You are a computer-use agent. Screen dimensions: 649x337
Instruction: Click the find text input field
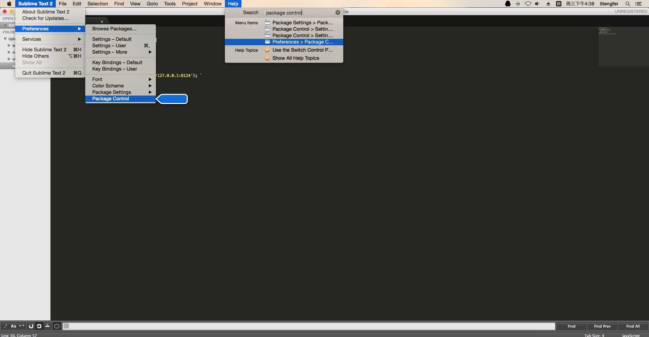309,326
